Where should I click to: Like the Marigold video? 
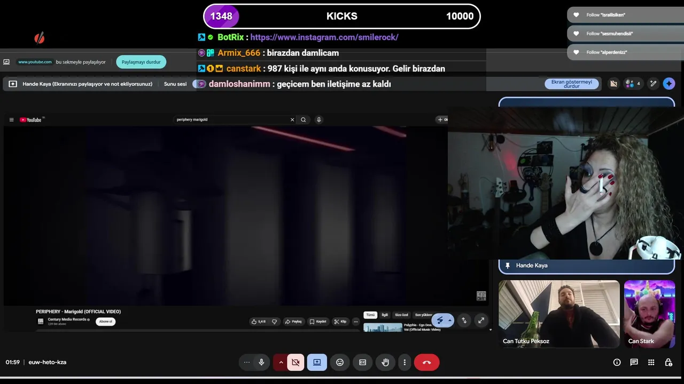point(259,322)
